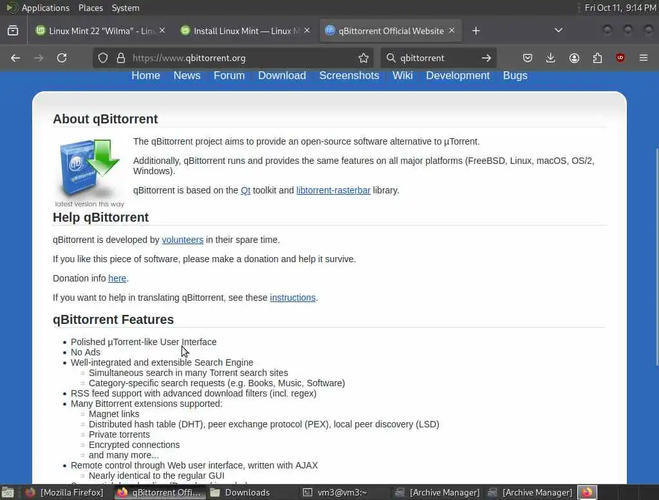The image size is (659, 500).
Task: Open the Development page link
Action: click(x=458, y=76)
